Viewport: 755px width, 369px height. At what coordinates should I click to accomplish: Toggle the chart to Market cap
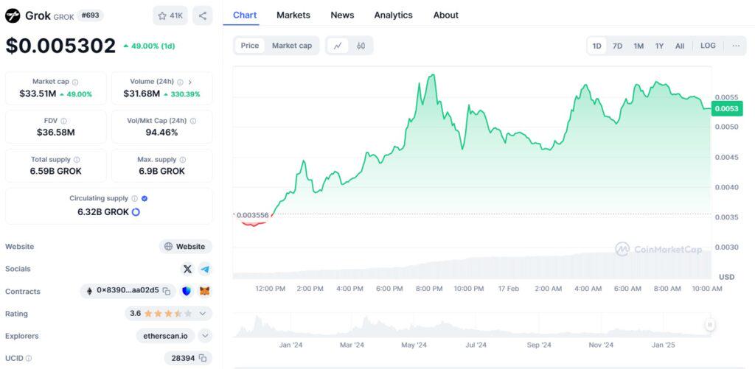tap(291, 46)
